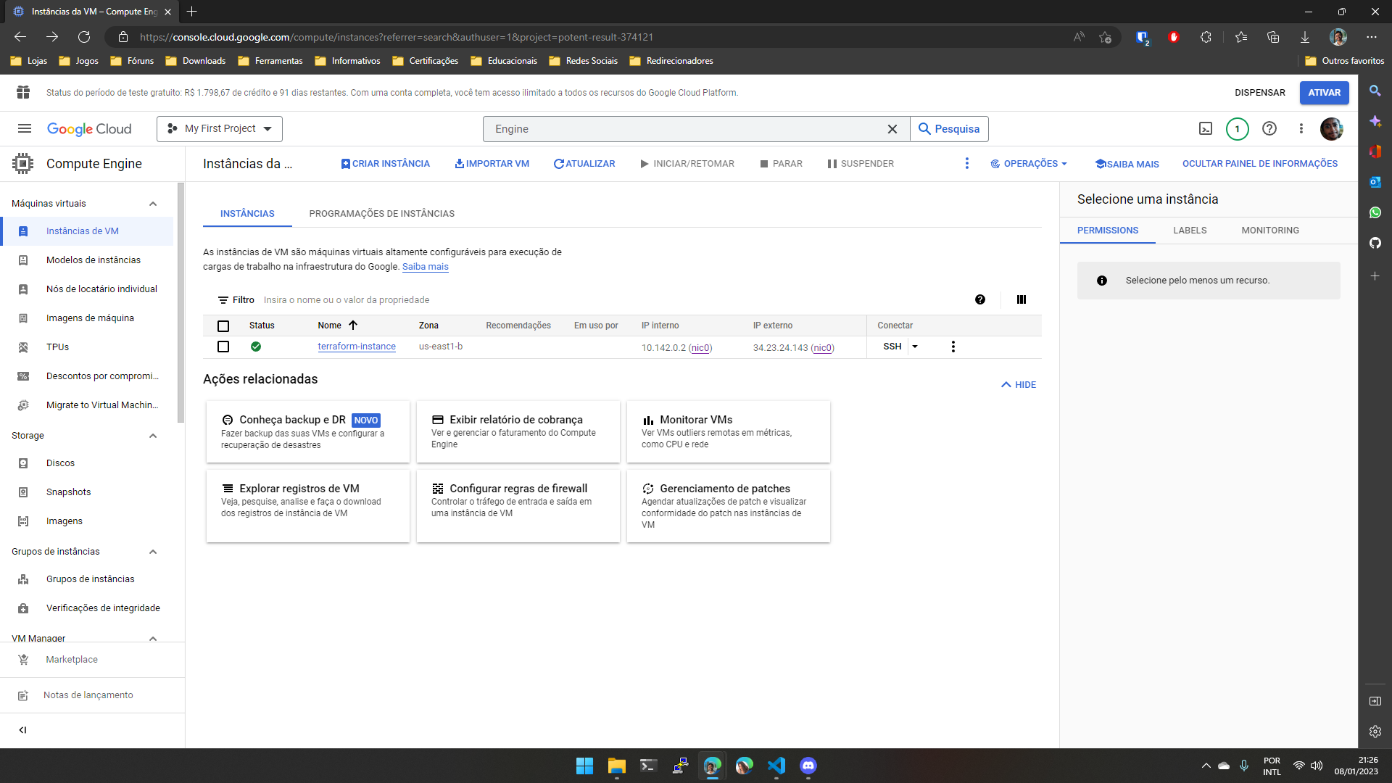Click the three-dot menu for terraform-instance
The height and width of the screenshot is (783, 1392).
[953, 346]
